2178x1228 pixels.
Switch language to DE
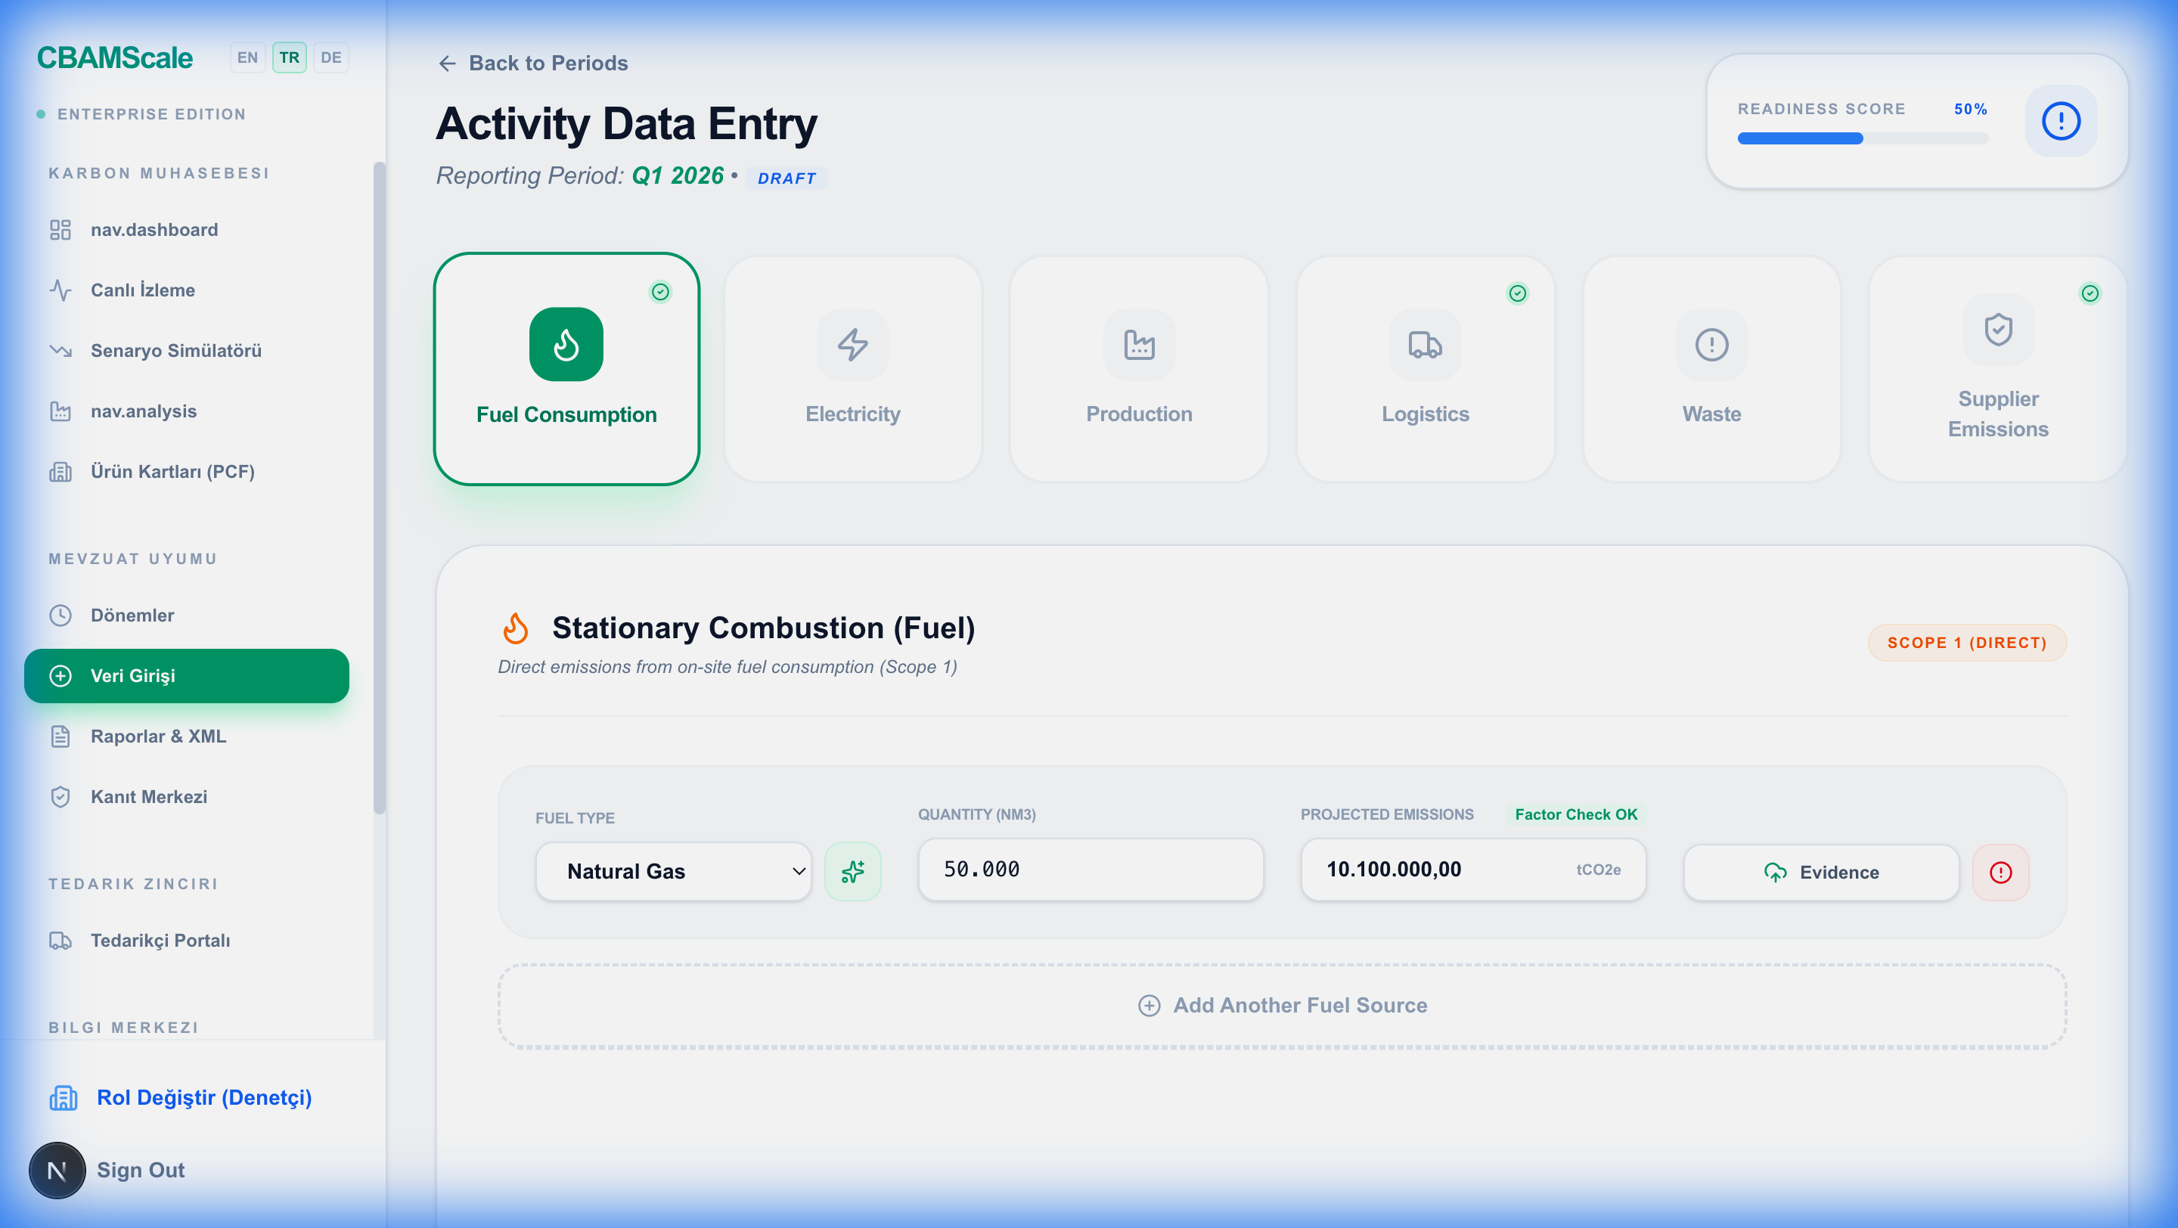click(330, 57)
